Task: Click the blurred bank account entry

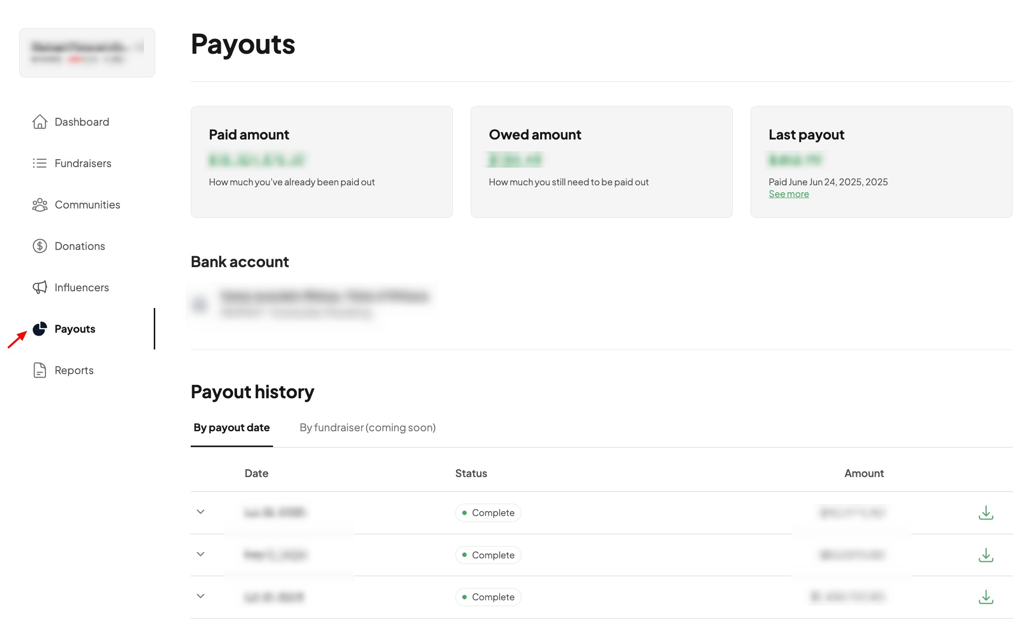Action: click(311, 304)
